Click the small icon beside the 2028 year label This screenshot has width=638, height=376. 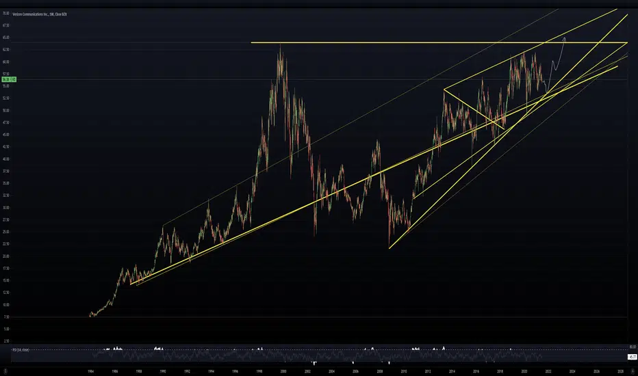pos(633,371)
